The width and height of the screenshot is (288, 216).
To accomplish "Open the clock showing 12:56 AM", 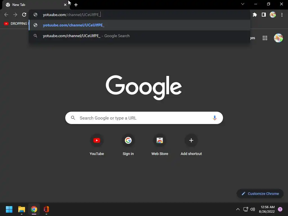I will pos(267,209).
